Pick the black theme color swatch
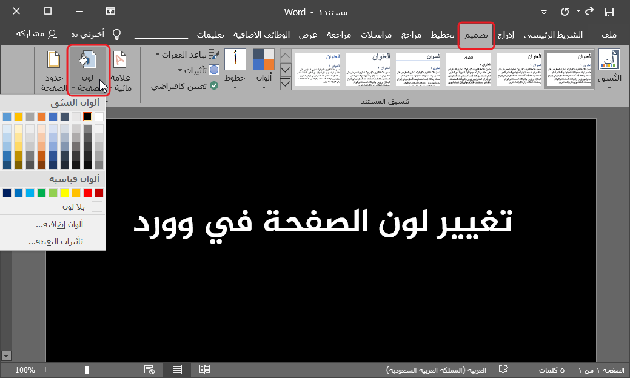Screen dimensions: 630x378 coord(87,116)
